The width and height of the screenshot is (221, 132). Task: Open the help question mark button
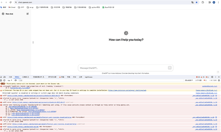click(x=218, y=72)
